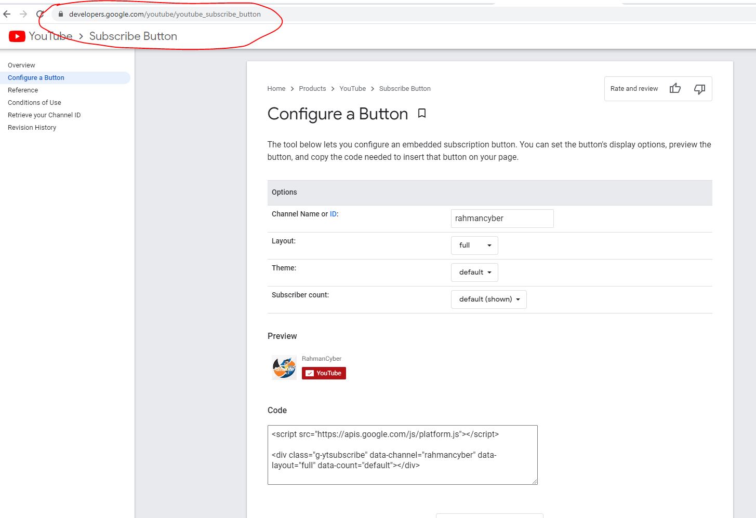Screen dimensions: 756x518
Task: Open Retrieve your Channel ID page
Action: [44, 115]
